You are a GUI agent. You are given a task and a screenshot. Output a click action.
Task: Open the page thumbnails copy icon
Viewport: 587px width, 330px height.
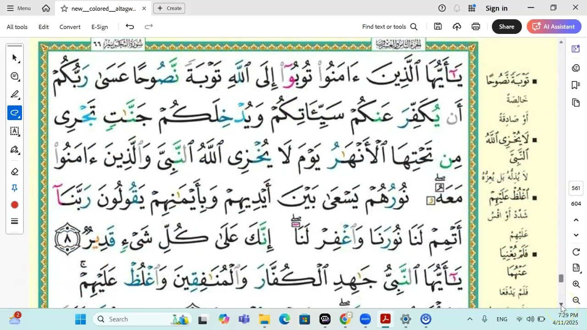pos(576,103)
